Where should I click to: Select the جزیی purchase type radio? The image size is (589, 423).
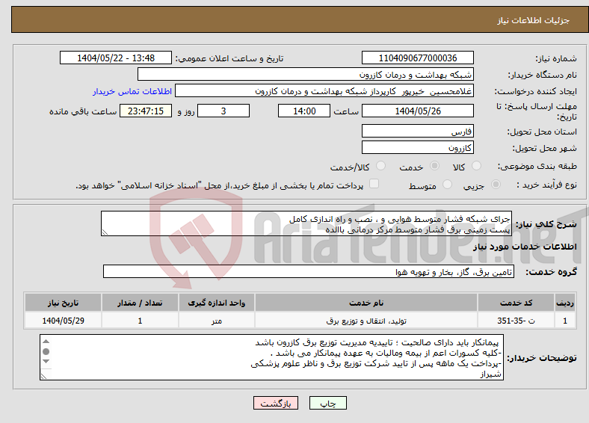coord(496,184)
